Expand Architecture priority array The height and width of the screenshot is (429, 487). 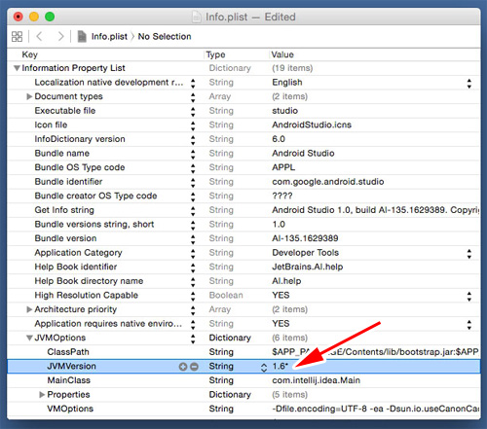(x=29, y=309)
